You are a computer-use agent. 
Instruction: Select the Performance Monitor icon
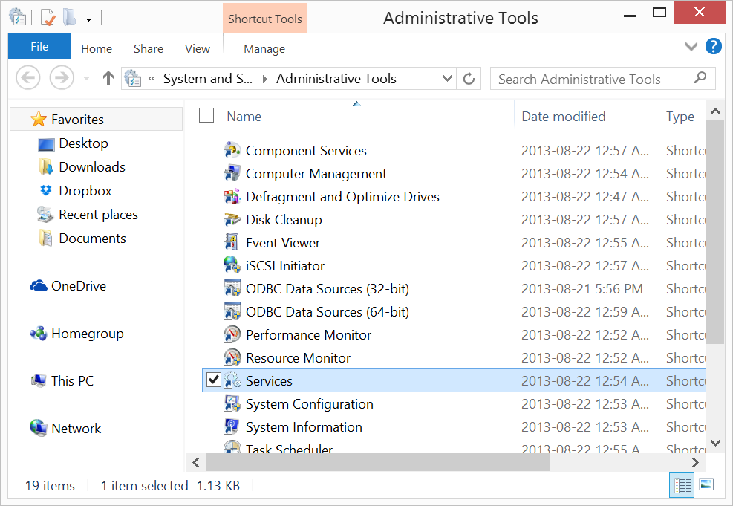coord(232,335)
